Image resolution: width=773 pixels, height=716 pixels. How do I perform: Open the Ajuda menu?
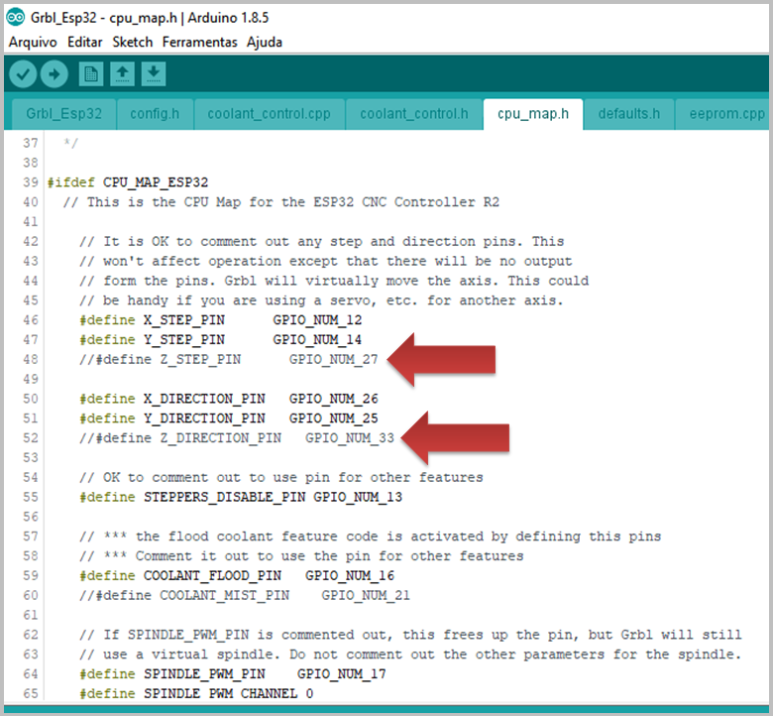coord(265,43)
